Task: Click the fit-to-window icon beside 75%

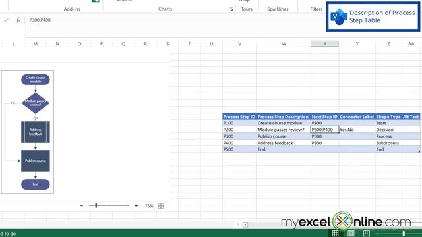Action: (161, 206)
